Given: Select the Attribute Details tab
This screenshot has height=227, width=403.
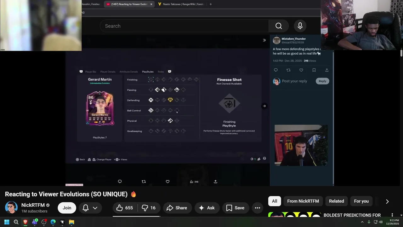Looking at the screenshot, I should pos(128,72).
